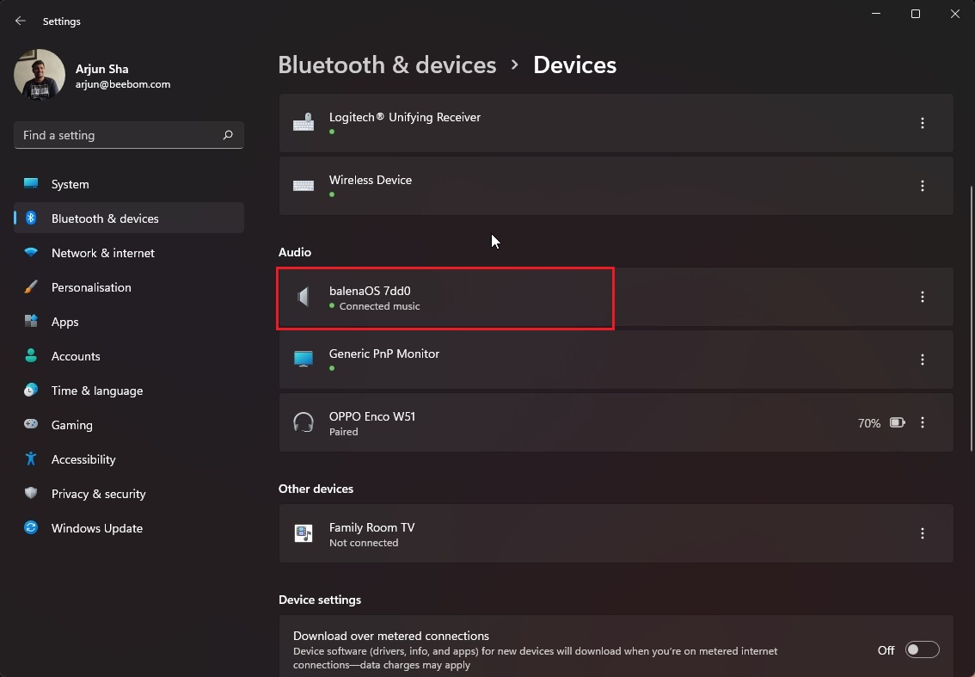Viewport: 975px width, 677px height.
Task: Toggle Download over metered connections switch
Action: pyautogui.click(x=922, y=649)
